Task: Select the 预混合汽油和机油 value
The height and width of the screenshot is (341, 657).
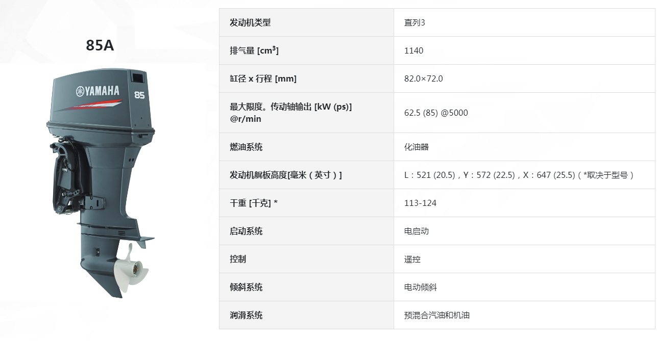Action: coord(436,315)
